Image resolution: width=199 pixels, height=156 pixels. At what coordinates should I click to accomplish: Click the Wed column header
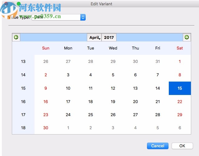click(x=113, y=48)
